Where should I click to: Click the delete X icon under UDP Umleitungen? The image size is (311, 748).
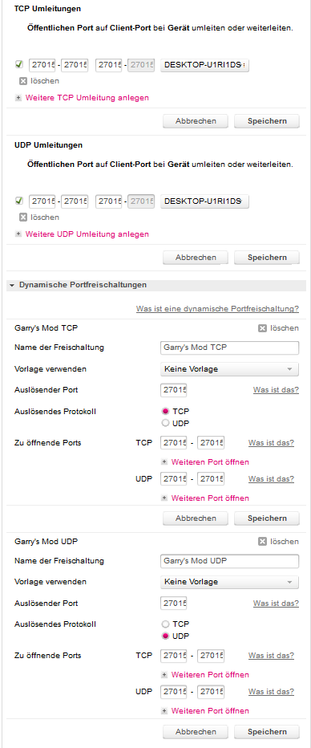point(23,217)
